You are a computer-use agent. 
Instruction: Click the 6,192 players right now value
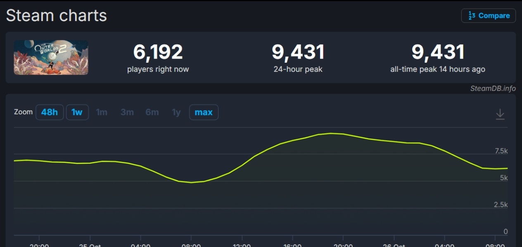tap(158, 52)
